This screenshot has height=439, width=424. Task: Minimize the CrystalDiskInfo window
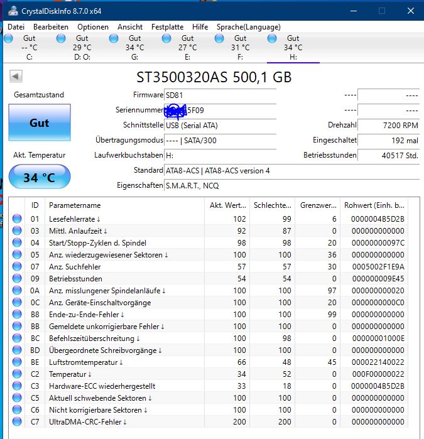pos(354,11)
